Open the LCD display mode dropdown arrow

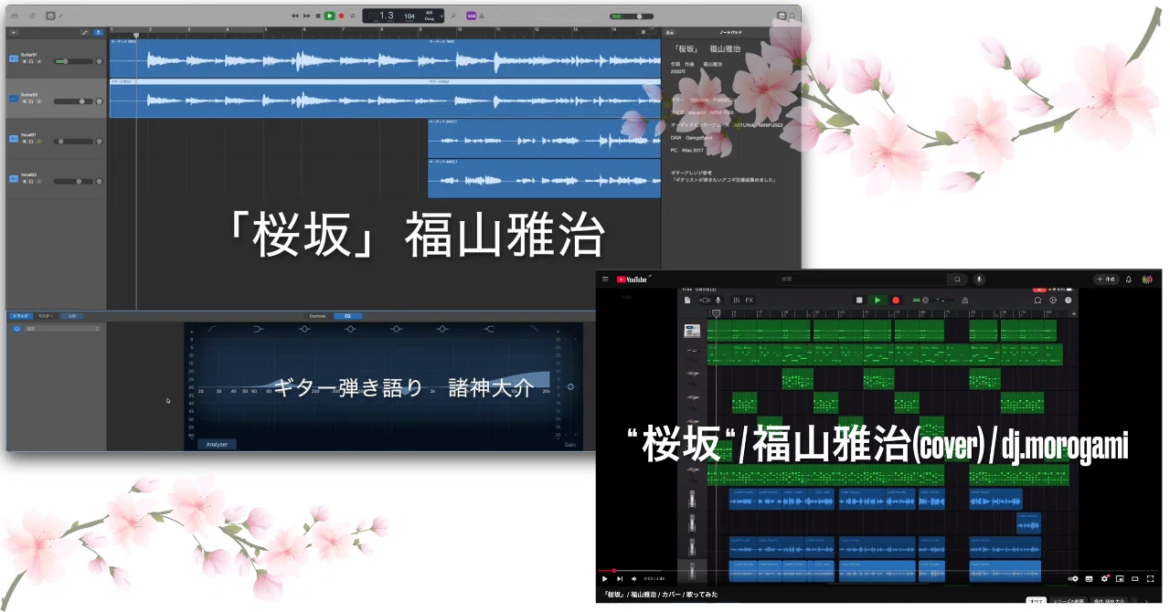click(441, 16)
